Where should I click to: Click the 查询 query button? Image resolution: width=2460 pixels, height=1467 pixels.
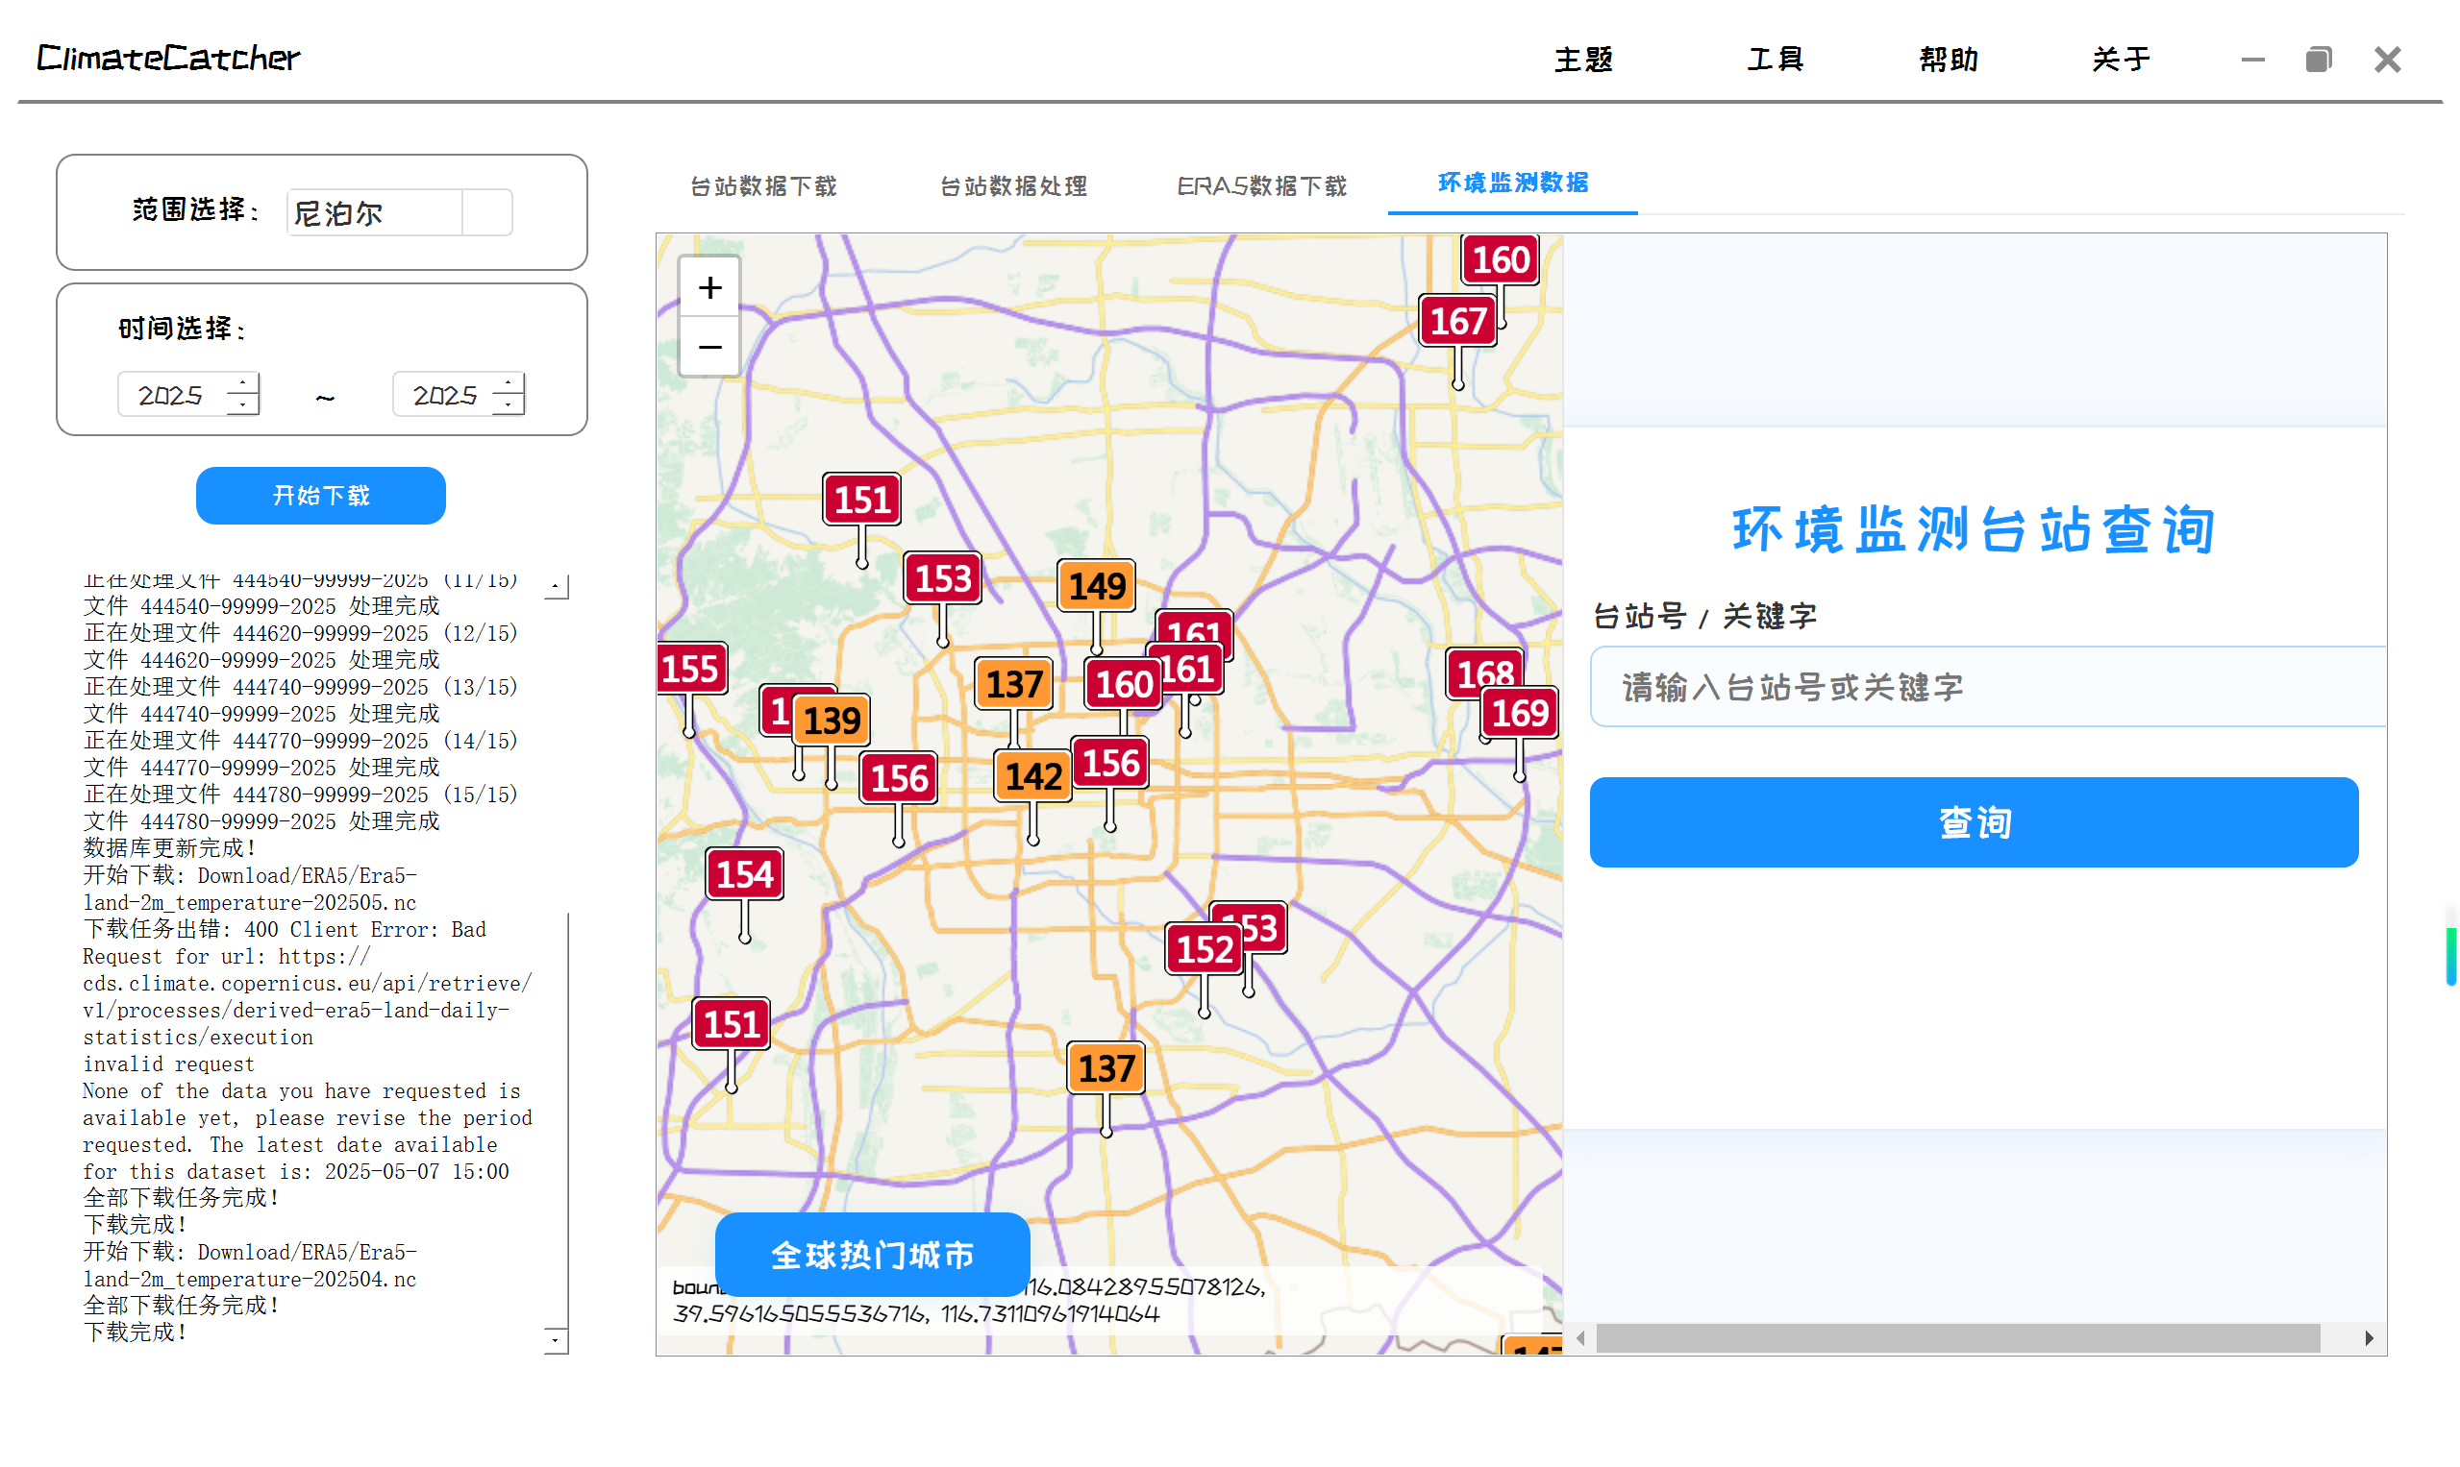1974,822
